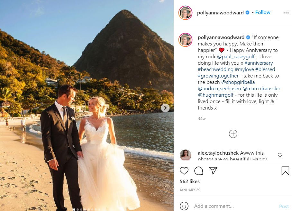Follow pollyannawoodward
Image resolution: width=292 pixels, height=211 pixels.
263,12
